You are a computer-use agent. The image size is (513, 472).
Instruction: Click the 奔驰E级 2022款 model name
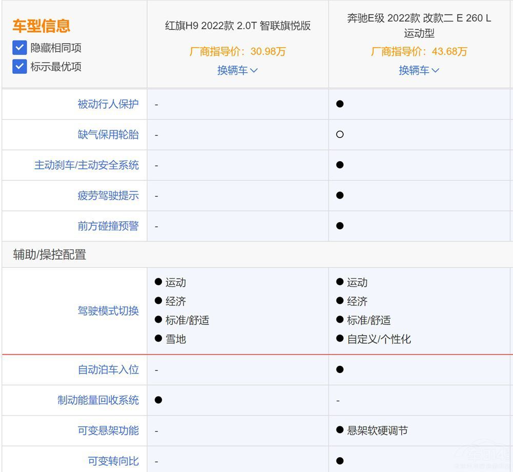coord(420,19)
